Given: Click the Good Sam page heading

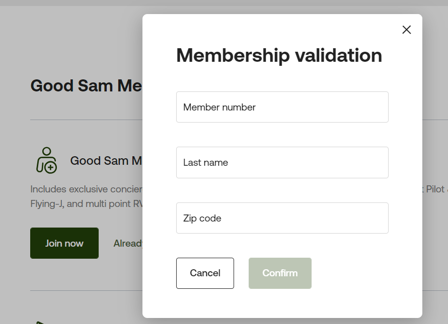Looking at the screenshot, I should point(86,85).
